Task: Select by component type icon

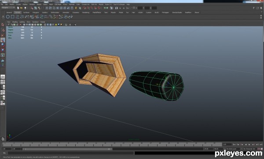Action: click(x=39, y=8)
